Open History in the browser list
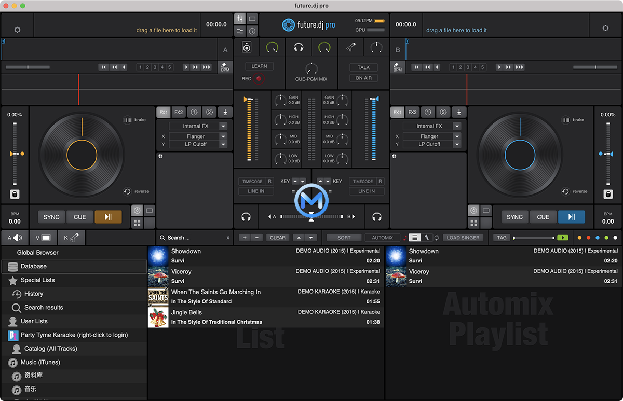 (34, 294)
